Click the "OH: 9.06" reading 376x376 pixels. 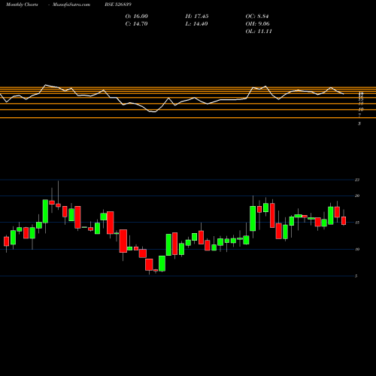point(258,24)
